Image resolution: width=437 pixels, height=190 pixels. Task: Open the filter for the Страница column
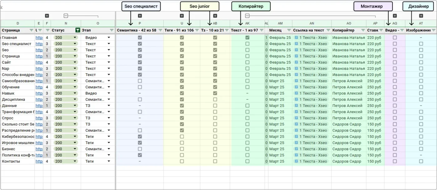31,30
